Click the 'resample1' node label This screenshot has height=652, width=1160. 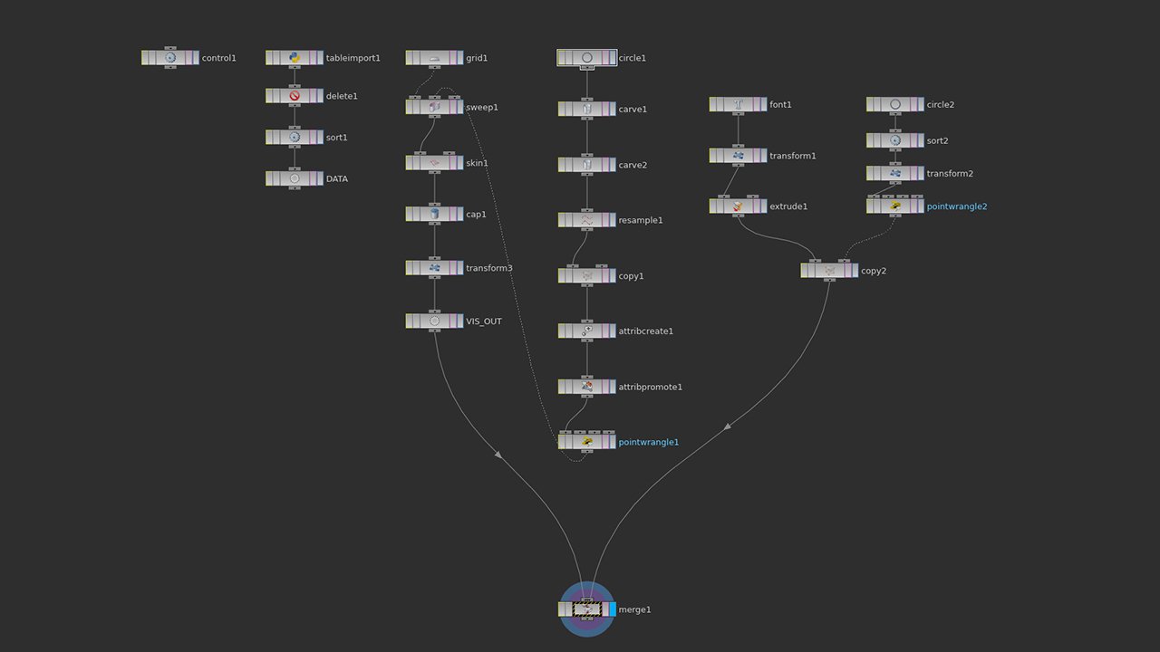[641, 221]
